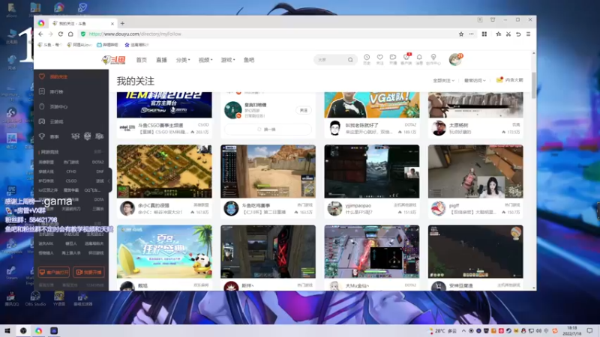Click the browser screenshot scissors icon
The width and height of the screenshot is (600, 337).
[x=508, y=34]
